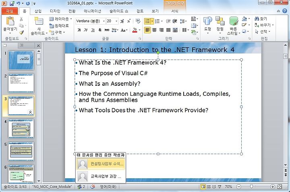Click the Reset slide button
The height and width of the screenshot is (192, 290).
(59, 26)
